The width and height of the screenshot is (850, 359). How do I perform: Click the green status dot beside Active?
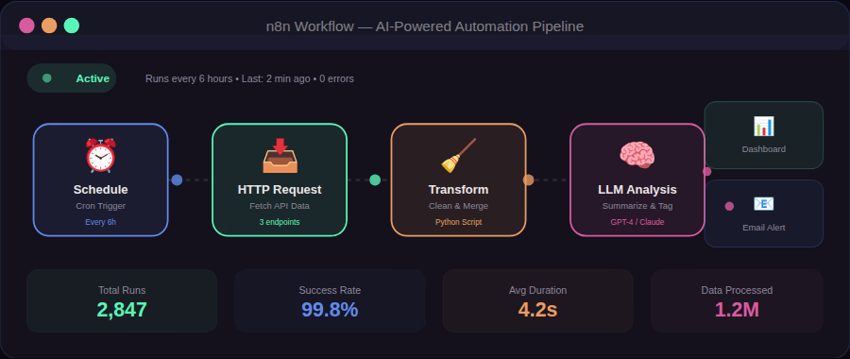(x=47, y=78)
